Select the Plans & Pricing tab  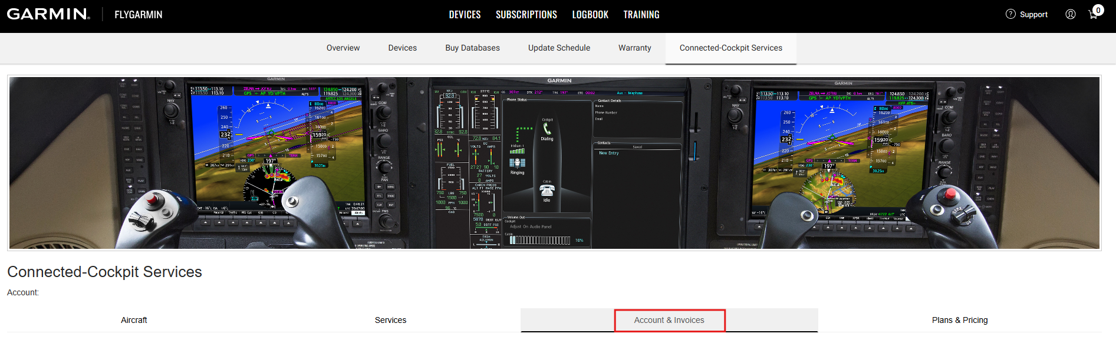click(960, 320)
